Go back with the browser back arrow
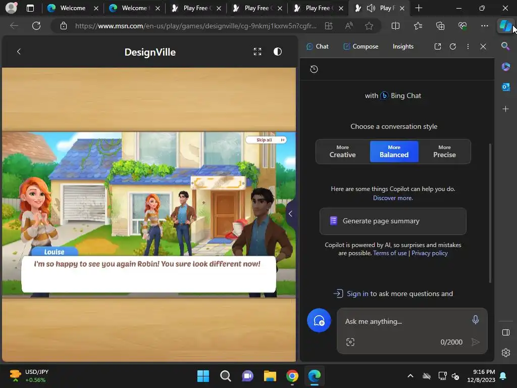517x388 pixels. tap(14, 26)
